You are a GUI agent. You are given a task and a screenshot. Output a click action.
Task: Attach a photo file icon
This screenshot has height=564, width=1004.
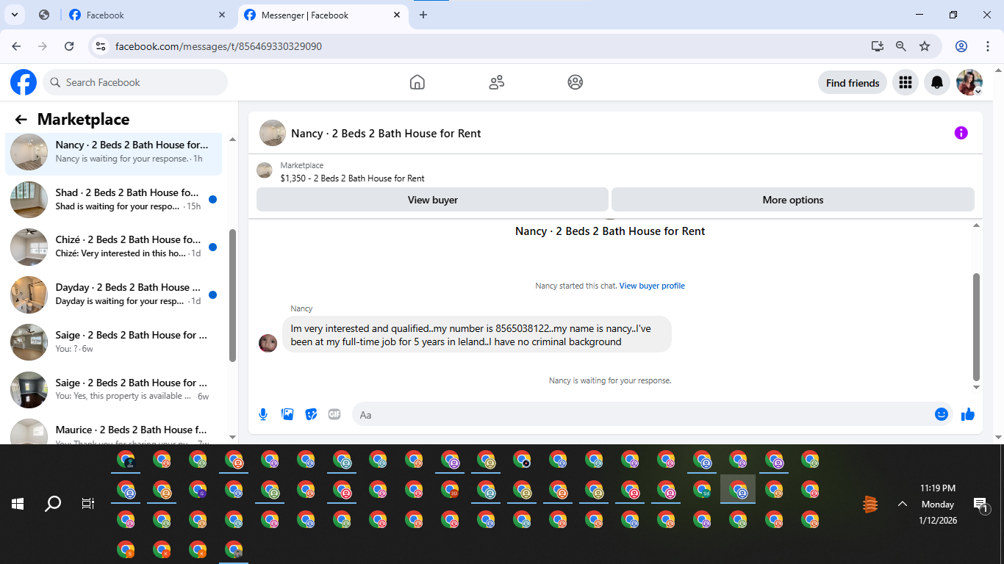[287, 414]
